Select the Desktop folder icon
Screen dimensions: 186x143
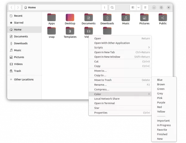(70, 17)
